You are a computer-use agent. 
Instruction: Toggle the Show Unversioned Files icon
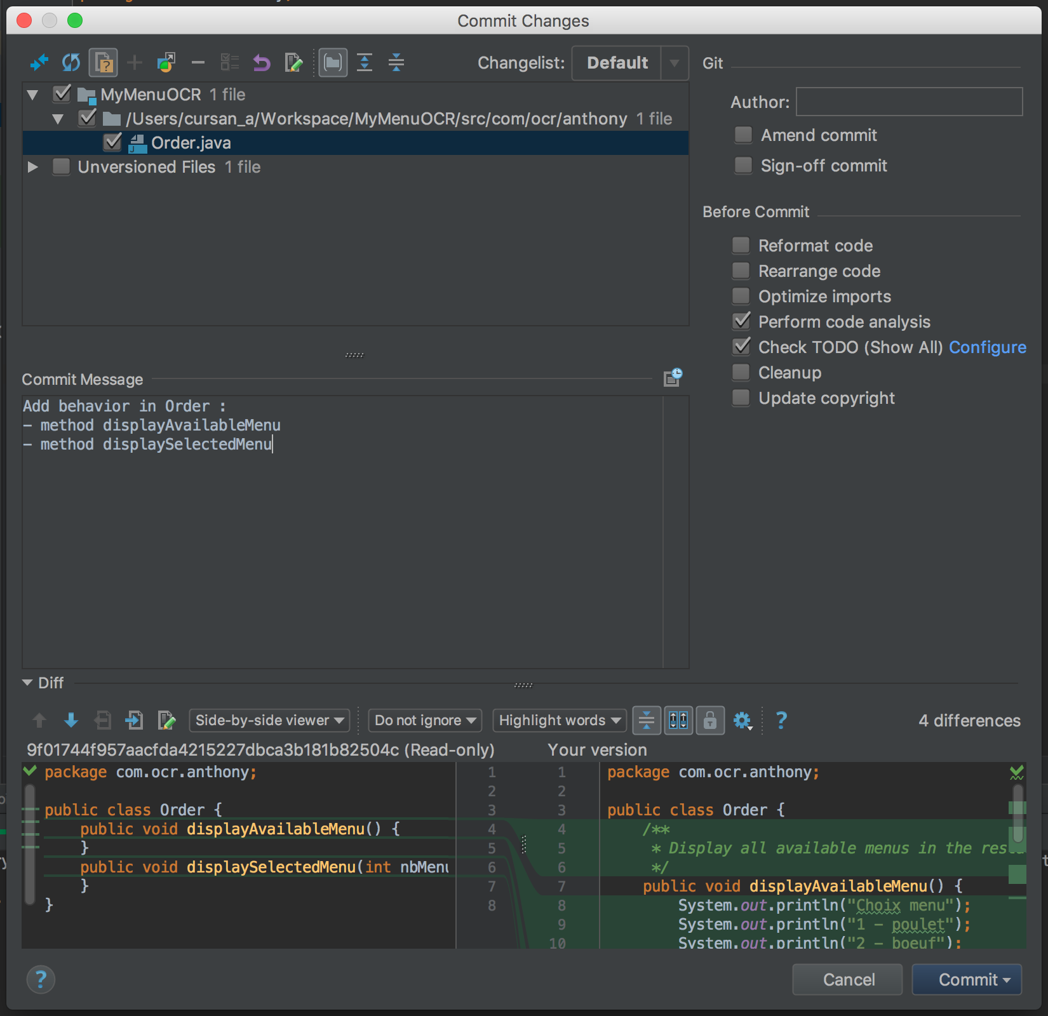103,63
